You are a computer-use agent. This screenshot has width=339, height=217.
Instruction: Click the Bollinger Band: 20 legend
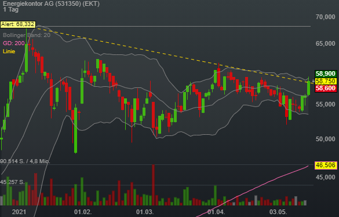point(27,35)
